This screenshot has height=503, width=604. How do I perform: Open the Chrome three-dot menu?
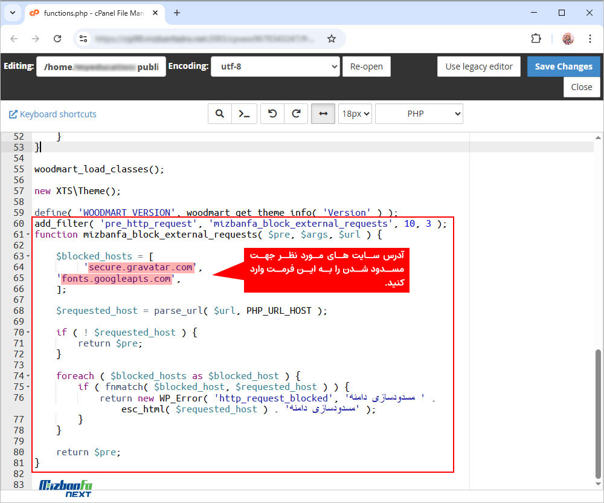coord(590,39)
